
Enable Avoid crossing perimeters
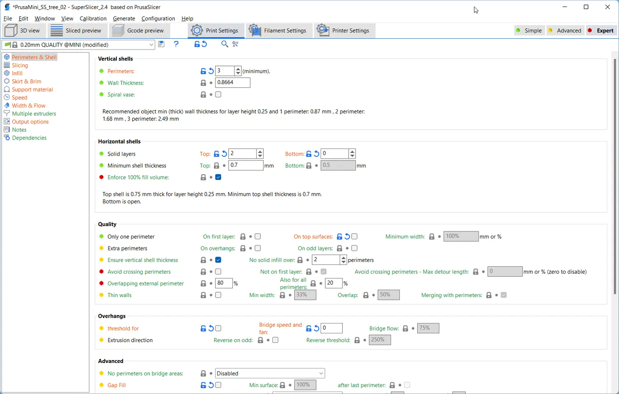(x=218, y=271)
